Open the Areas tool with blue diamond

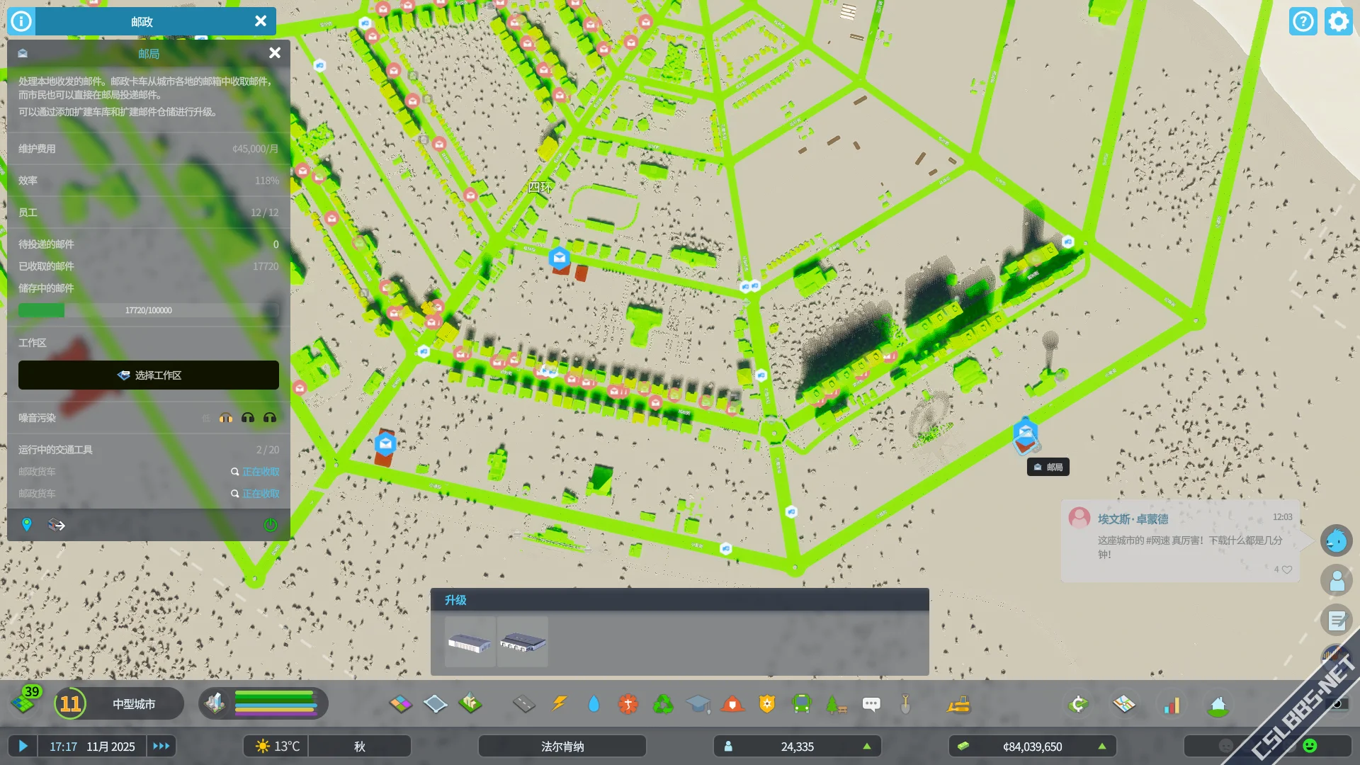(x=435, y=704)
